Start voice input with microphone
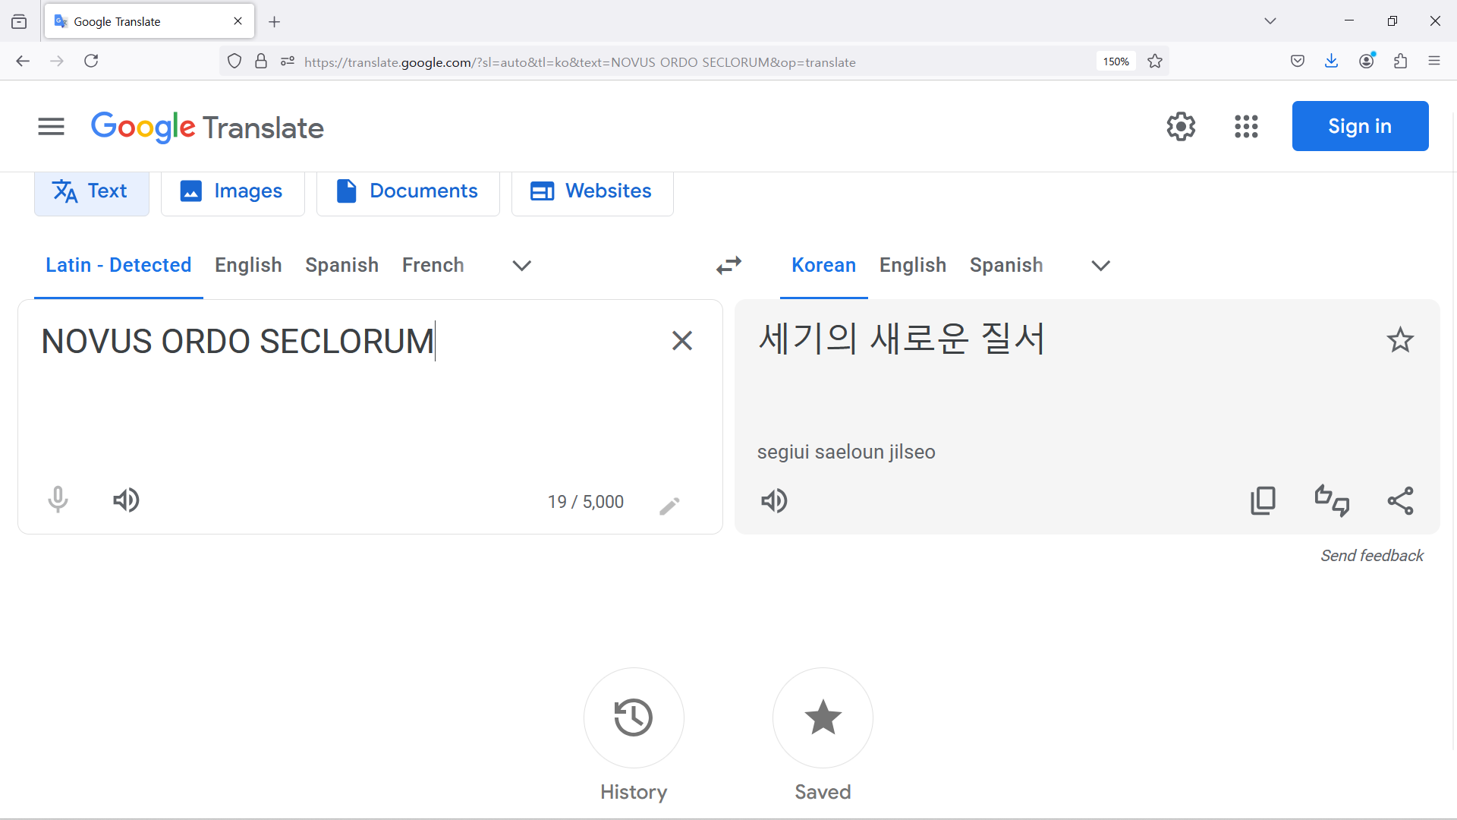Viewport: 1457px width, 820px height. [x=58, y=500]
